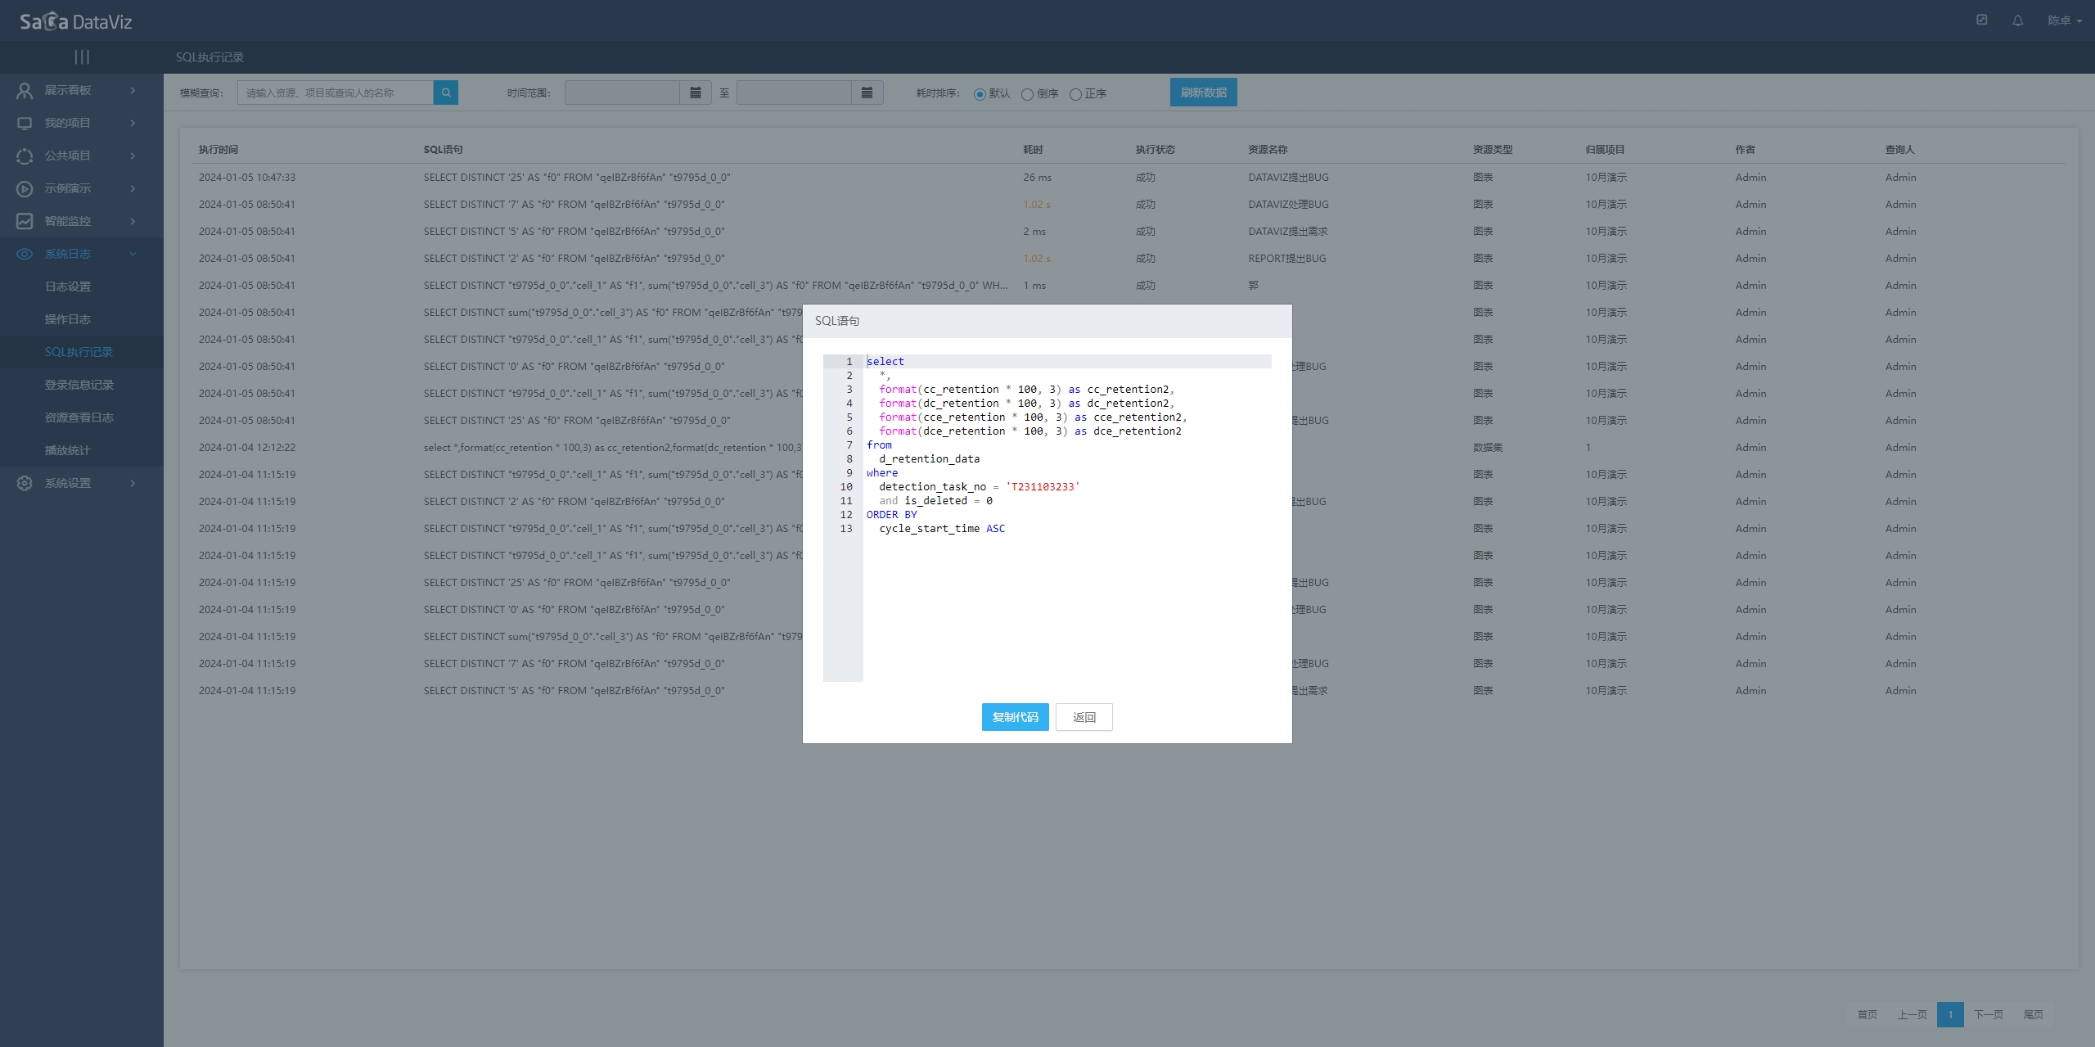Screen dimensions: 2095x1047
Task: Click the notification bell icon
Action: (2018, 20)
